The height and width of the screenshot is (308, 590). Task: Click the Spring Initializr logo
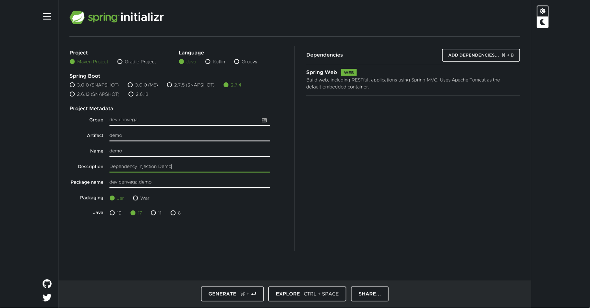point(117,17)
